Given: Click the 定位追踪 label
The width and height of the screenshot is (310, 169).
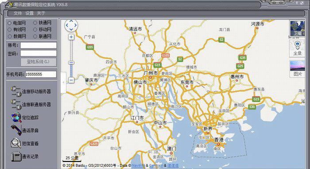Looking at the screenshot, I should pyautogui.click(x=30, y=118).
